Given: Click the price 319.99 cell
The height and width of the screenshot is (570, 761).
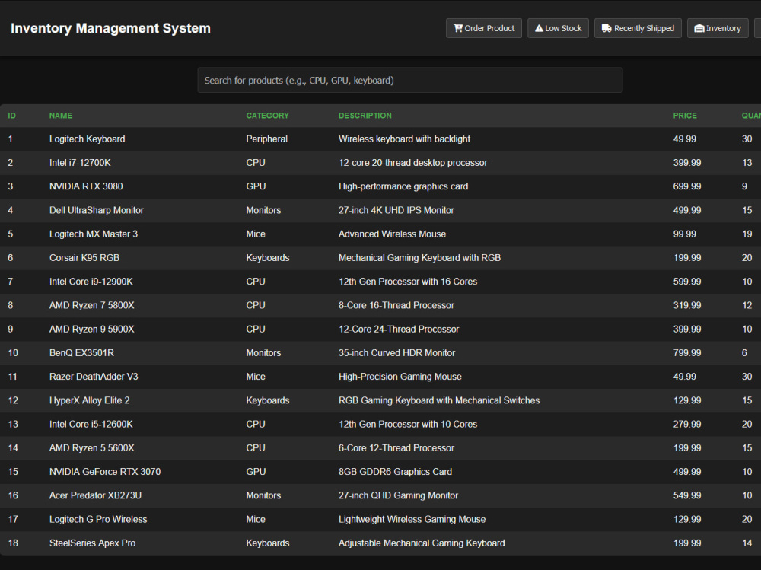Looking at the screenshot, I should (x=686, y=305).
